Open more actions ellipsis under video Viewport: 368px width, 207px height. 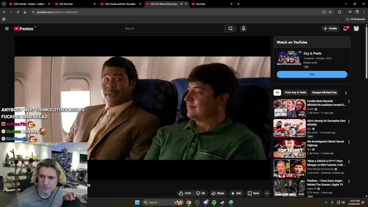click(267, 193)
